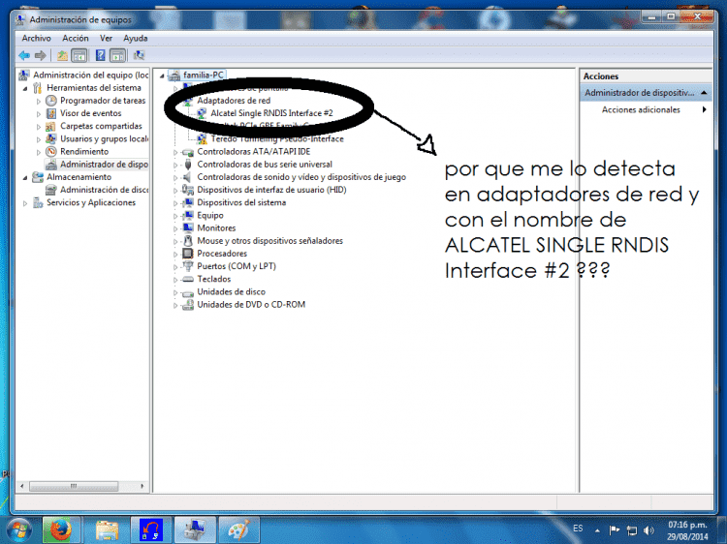Select Dispositivos del sistema category
The width and height of the screenshot is (727, 544).
241,202
